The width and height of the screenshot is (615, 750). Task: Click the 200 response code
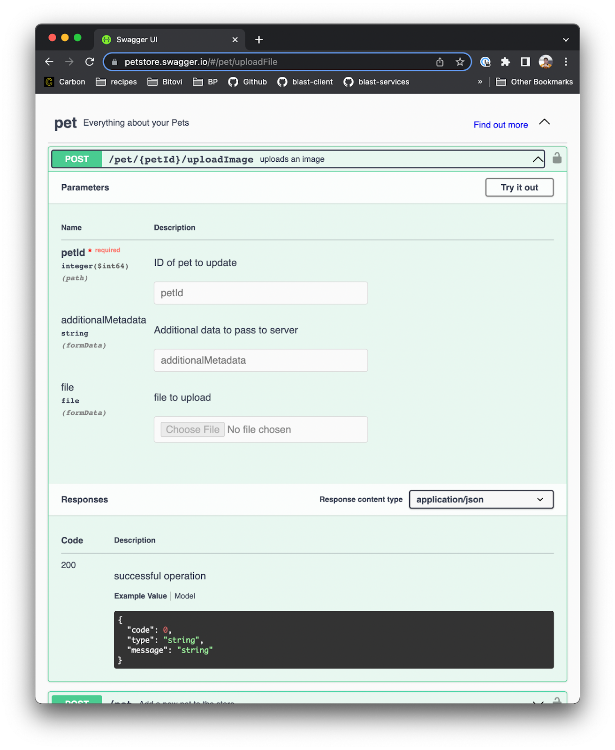tap(68, 565)
